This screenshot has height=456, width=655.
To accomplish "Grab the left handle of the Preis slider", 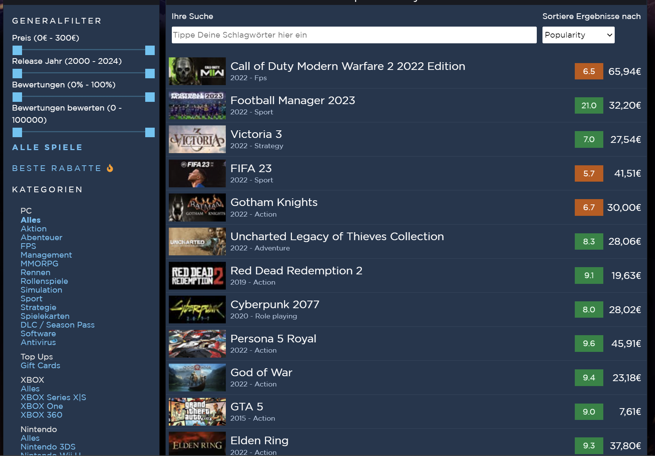I will coord(17,50).
